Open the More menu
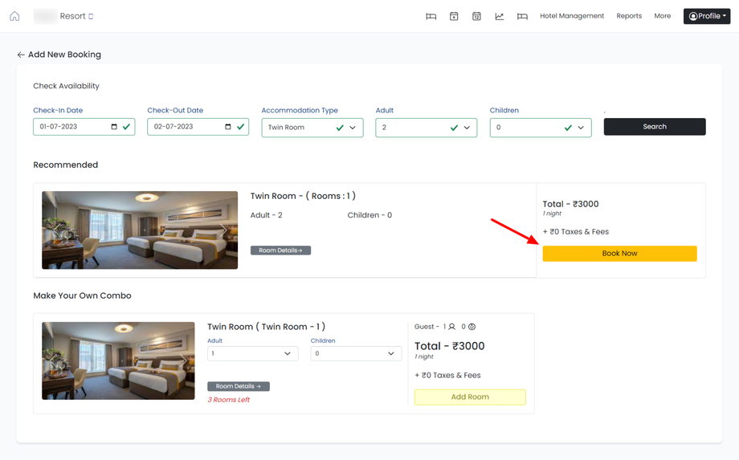The height and width of the screenshot is (460, 739). pos(662,16)
